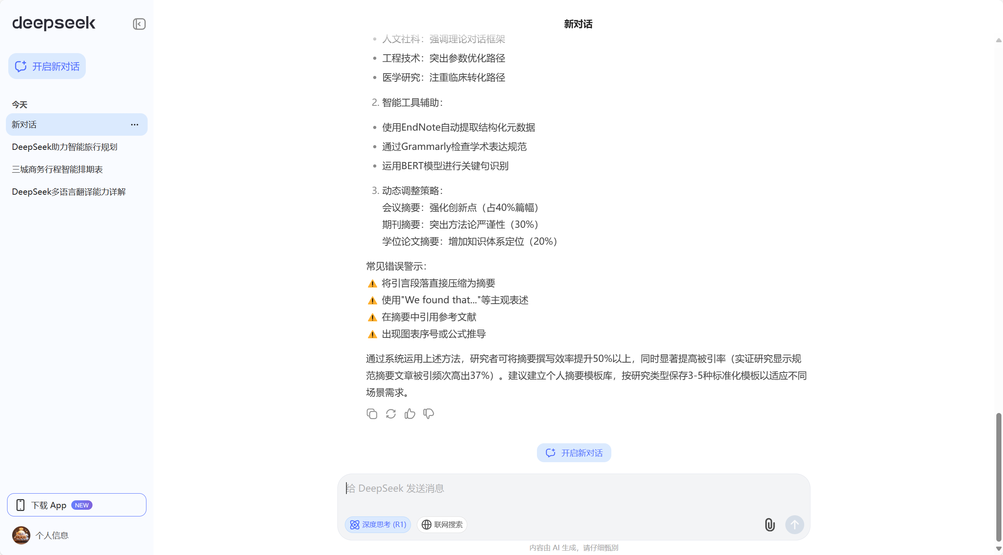
Task: Click the deepseek logo
Action: [54, 24]
